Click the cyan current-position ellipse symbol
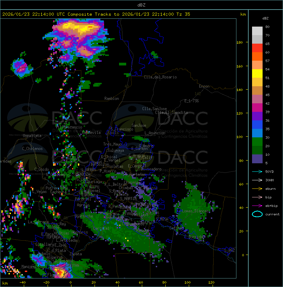The width and height of the screenshot is (283, 287). 257,214
